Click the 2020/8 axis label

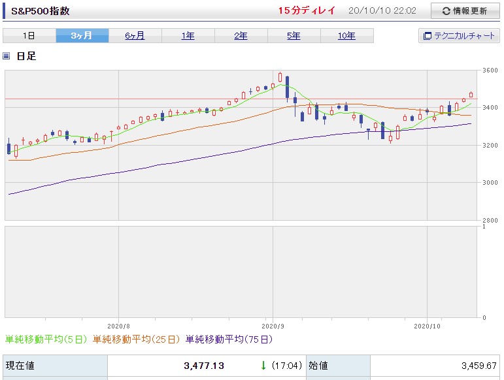[x=118, y=326]
